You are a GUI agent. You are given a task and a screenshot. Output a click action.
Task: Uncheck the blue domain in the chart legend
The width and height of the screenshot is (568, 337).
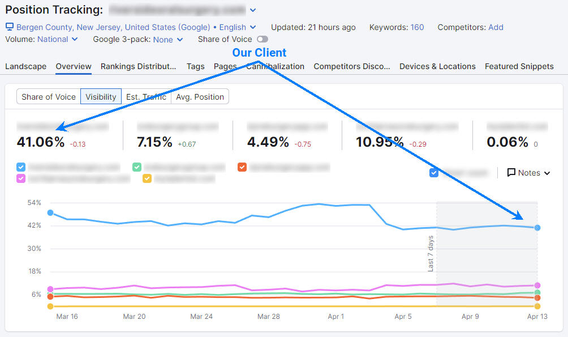pos(20,167)
